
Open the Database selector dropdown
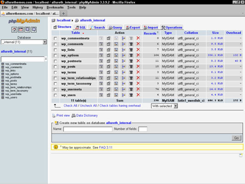24,42
